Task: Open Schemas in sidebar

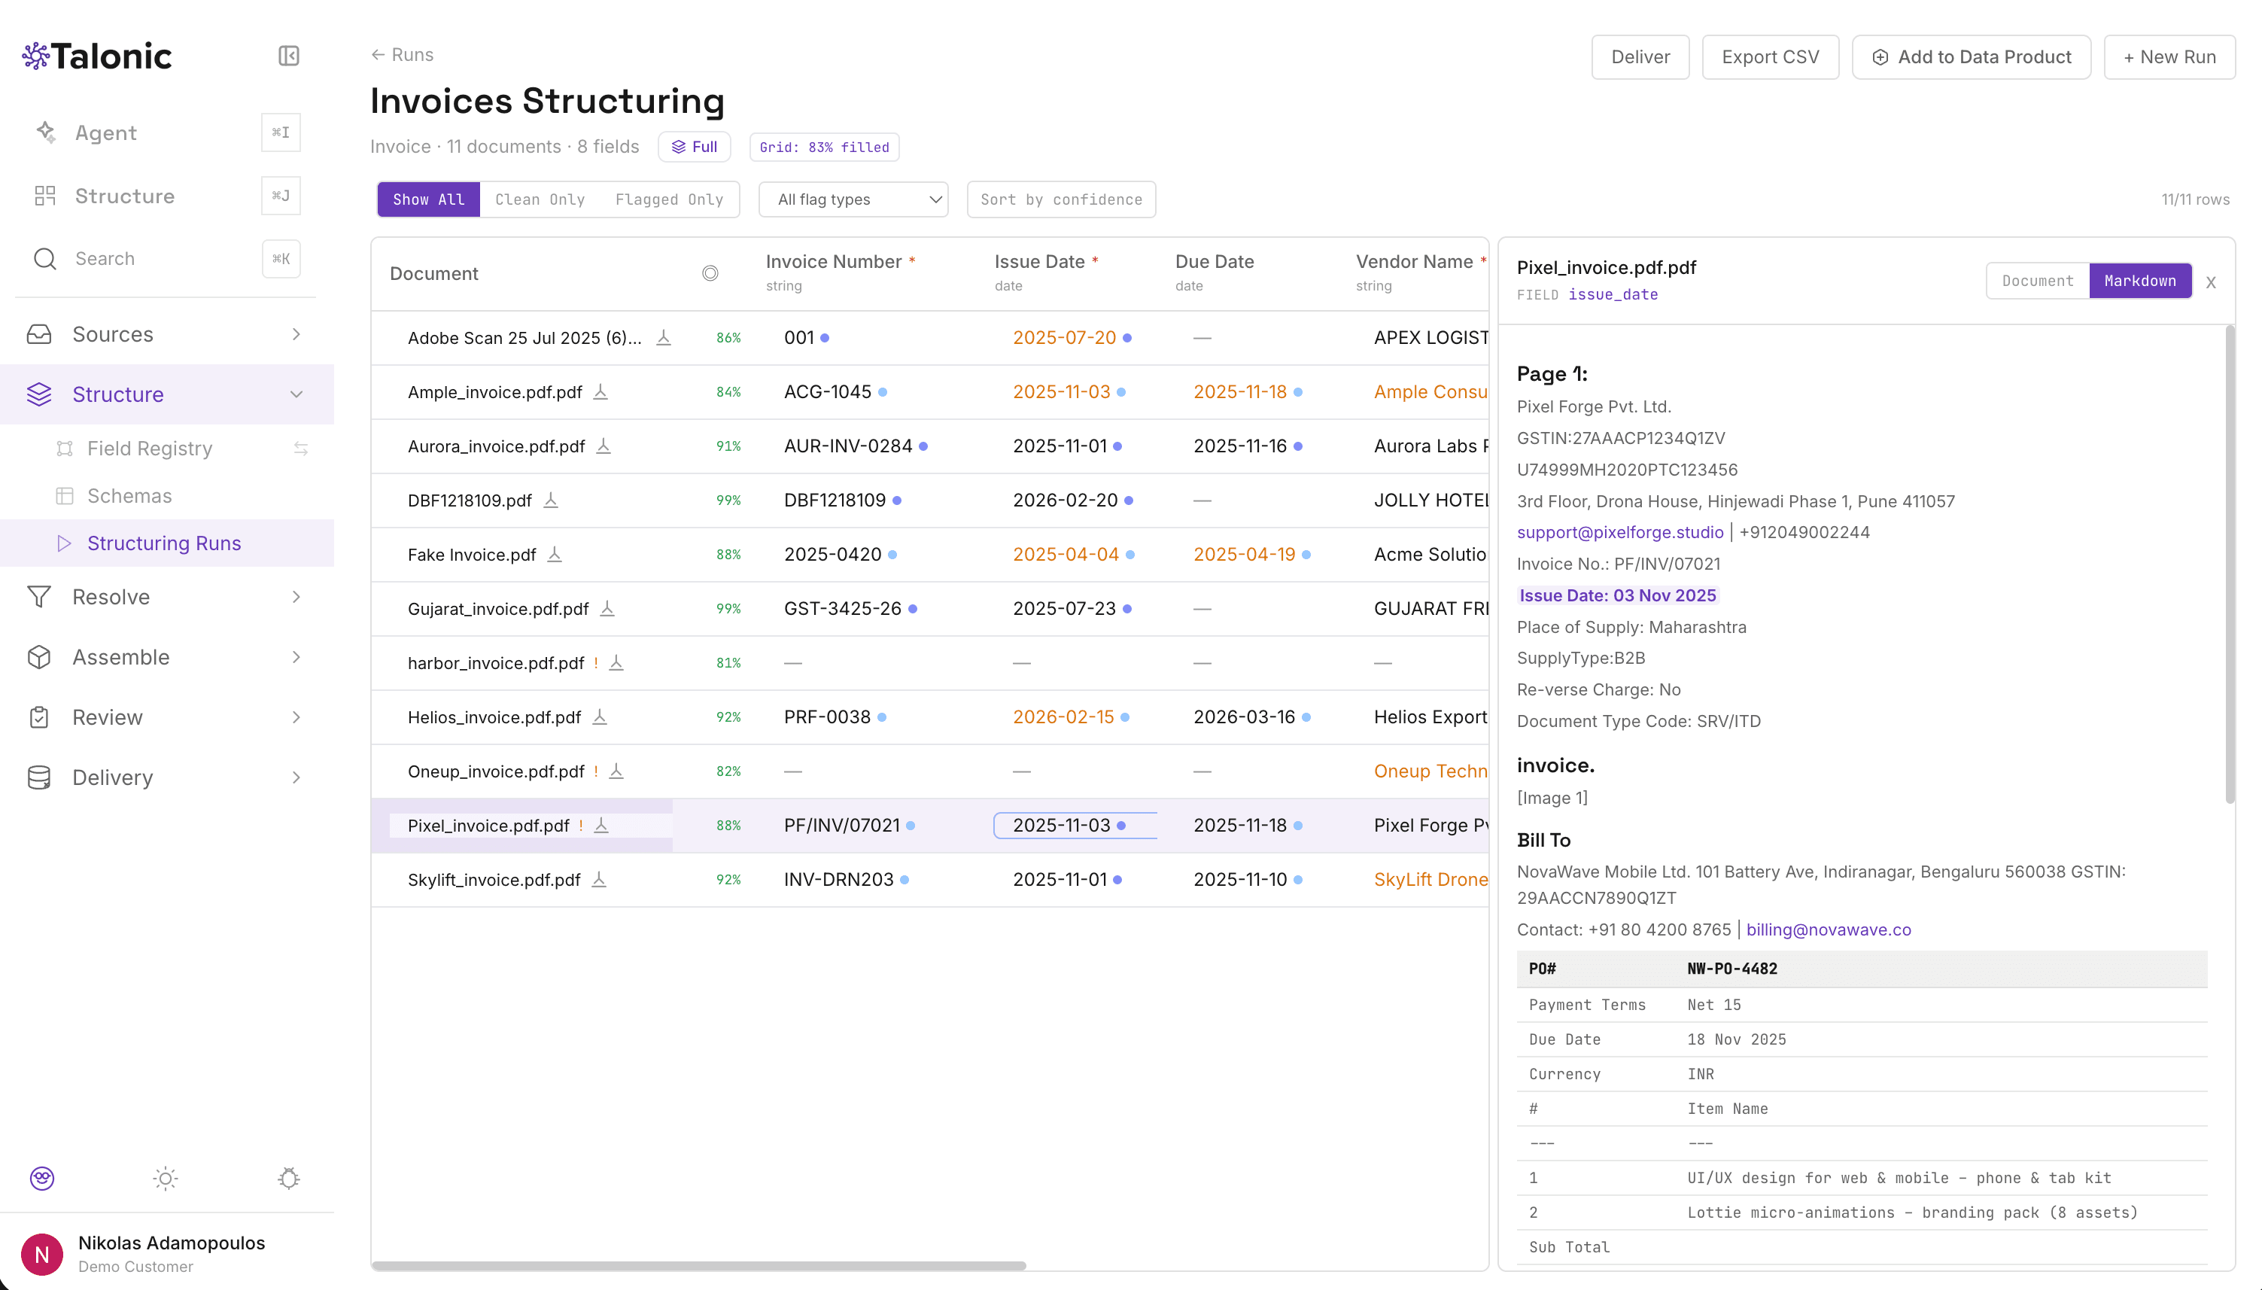Action: [129, 496]
